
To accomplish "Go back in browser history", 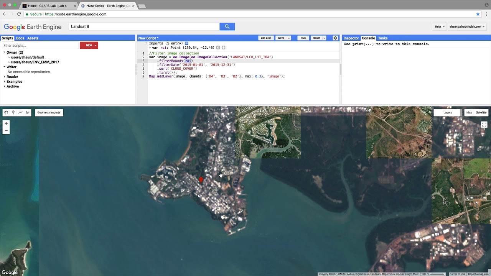I will [x=5, y=14].
